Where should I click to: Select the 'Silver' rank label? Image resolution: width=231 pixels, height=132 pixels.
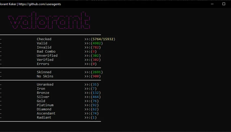pyautogui.click(x=43, y=97)
